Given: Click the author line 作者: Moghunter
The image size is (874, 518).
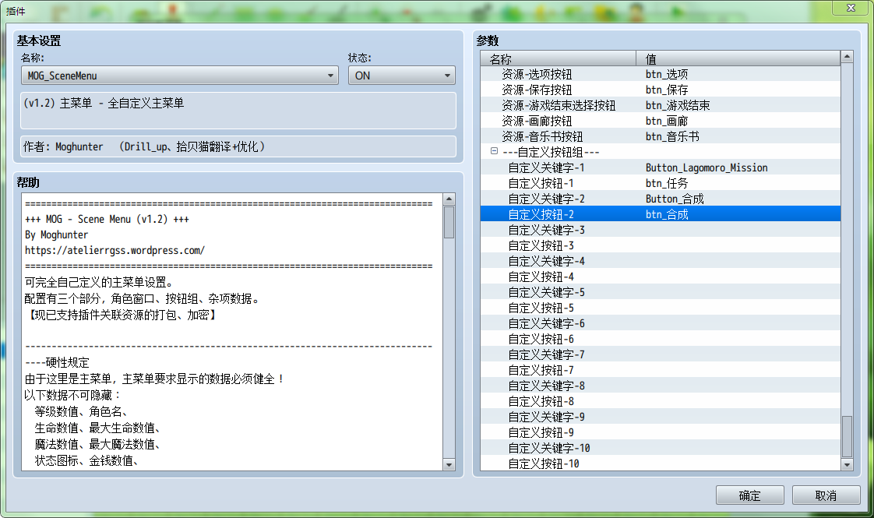Looking at the screenshot, I should (x=144, y=146).
